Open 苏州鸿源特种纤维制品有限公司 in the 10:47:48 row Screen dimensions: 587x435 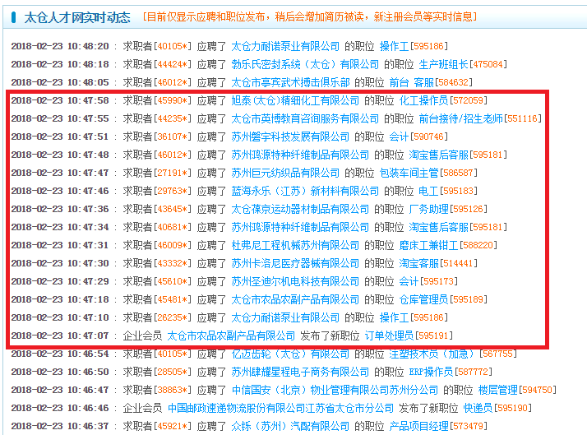pyautogui.click(x=300, y=155)
